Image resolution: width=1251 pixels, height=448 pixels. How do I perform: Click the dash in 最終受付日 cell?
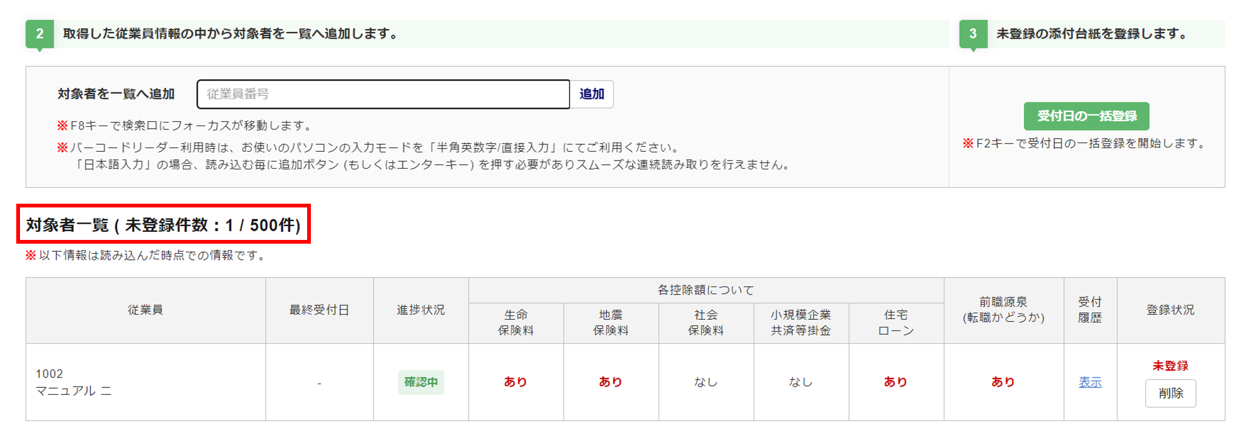(319, 383)
